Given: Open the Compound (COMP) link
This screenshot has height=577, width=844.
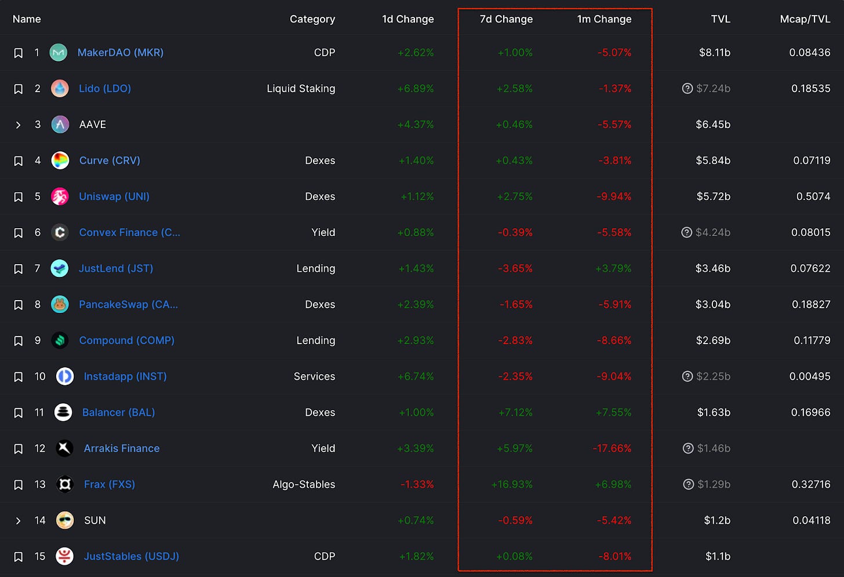Looking at the screenshot, I should pyautogui.click(x=127, y=340).
